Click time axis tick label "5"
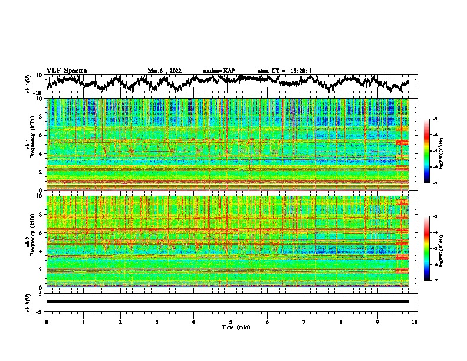The width and height of the screenshot is (467, 361). coord(231,322)
